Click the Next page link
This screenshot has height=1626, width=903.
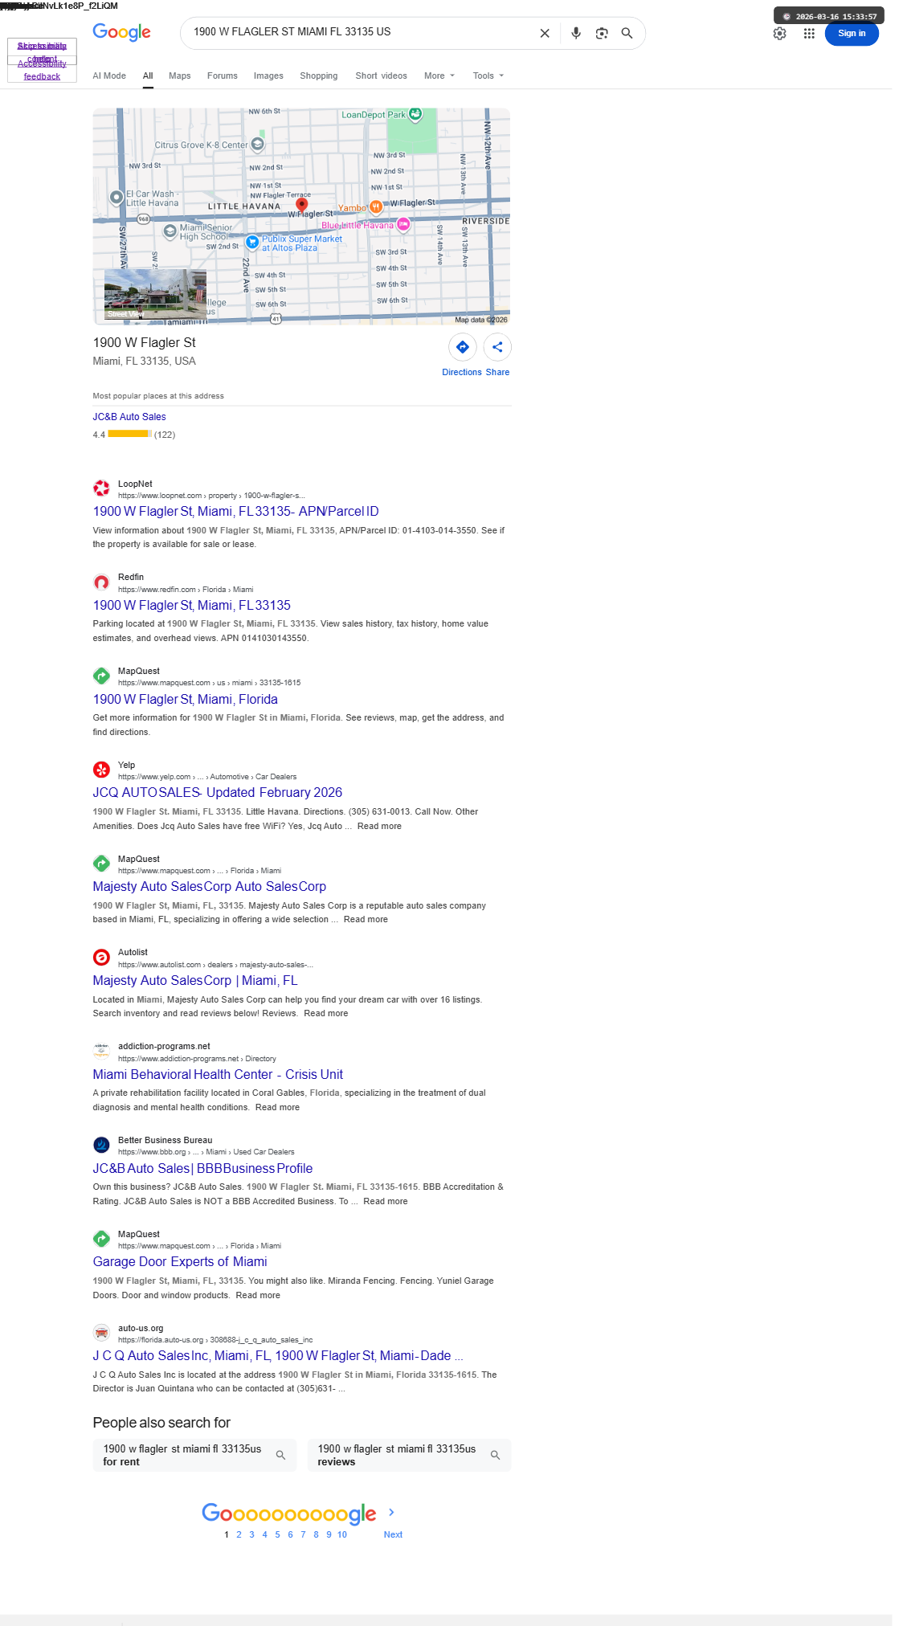[393, 1534]
